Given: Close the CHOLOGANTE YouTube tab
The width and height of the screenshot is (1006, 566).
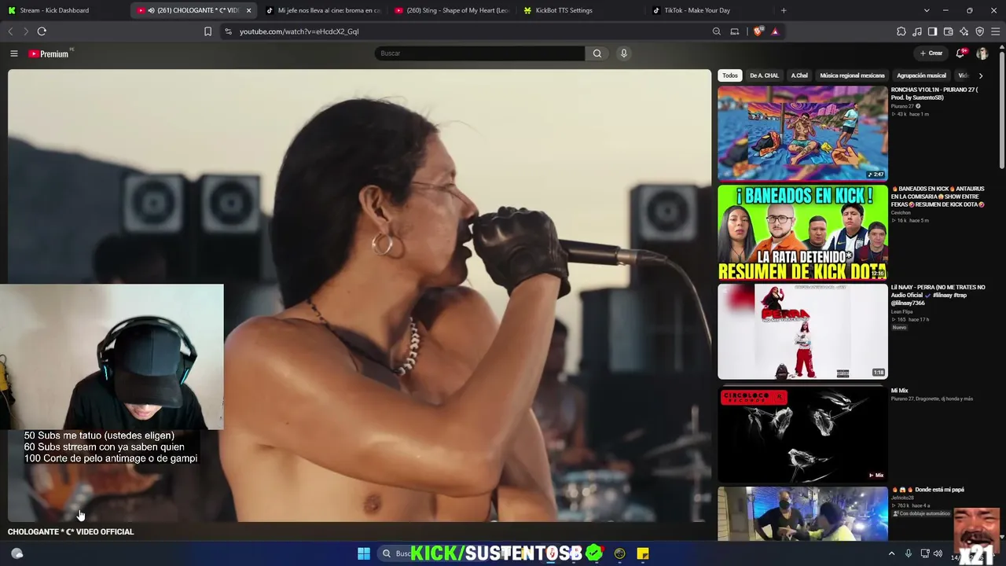Looking at the screenshot, I should pos(248,10).
